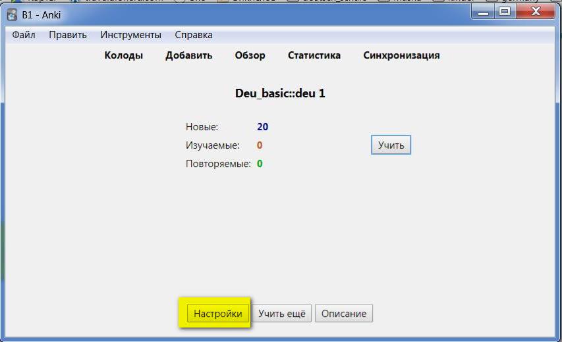The width and height of the screenshot is (562, 342).
Task: Open the Править menu
Action: pyautogui.click(x=68, y=35)
